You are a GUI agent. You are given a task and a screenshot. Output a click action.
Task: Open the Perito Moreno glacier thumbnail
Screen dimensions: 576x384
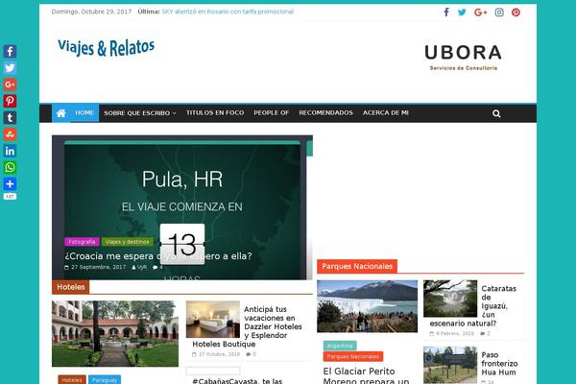click(368, 306)
